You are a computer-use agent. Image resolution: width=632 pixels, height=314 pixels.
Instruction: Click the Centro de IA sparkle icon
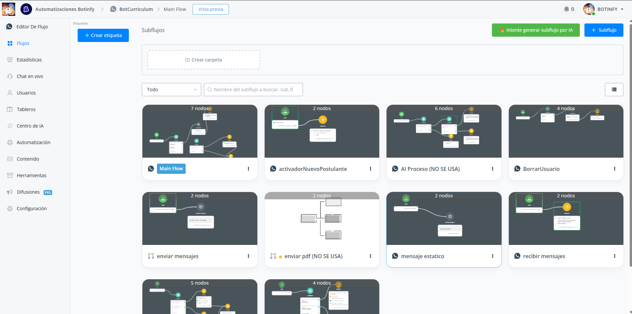click(10, 126)
